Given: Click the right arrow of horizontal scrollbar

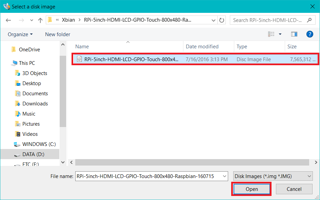Looking at the screenshot, I should click(x=316, y=162).
